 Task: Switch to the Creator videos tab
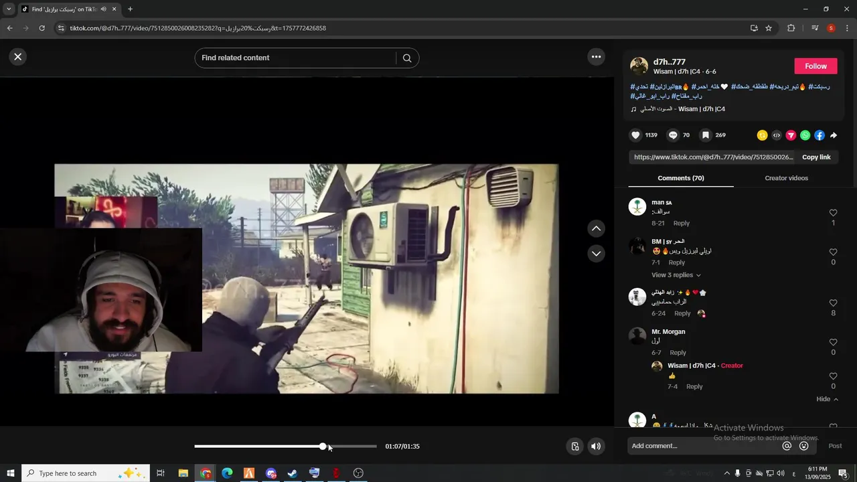[x=786, y=178]
